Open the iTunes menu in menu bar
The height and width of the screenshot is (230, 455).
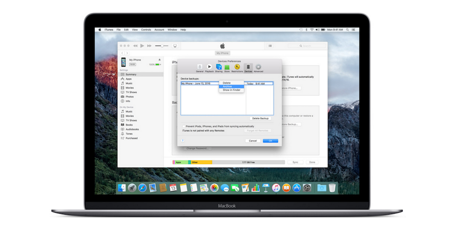(109, 30)
